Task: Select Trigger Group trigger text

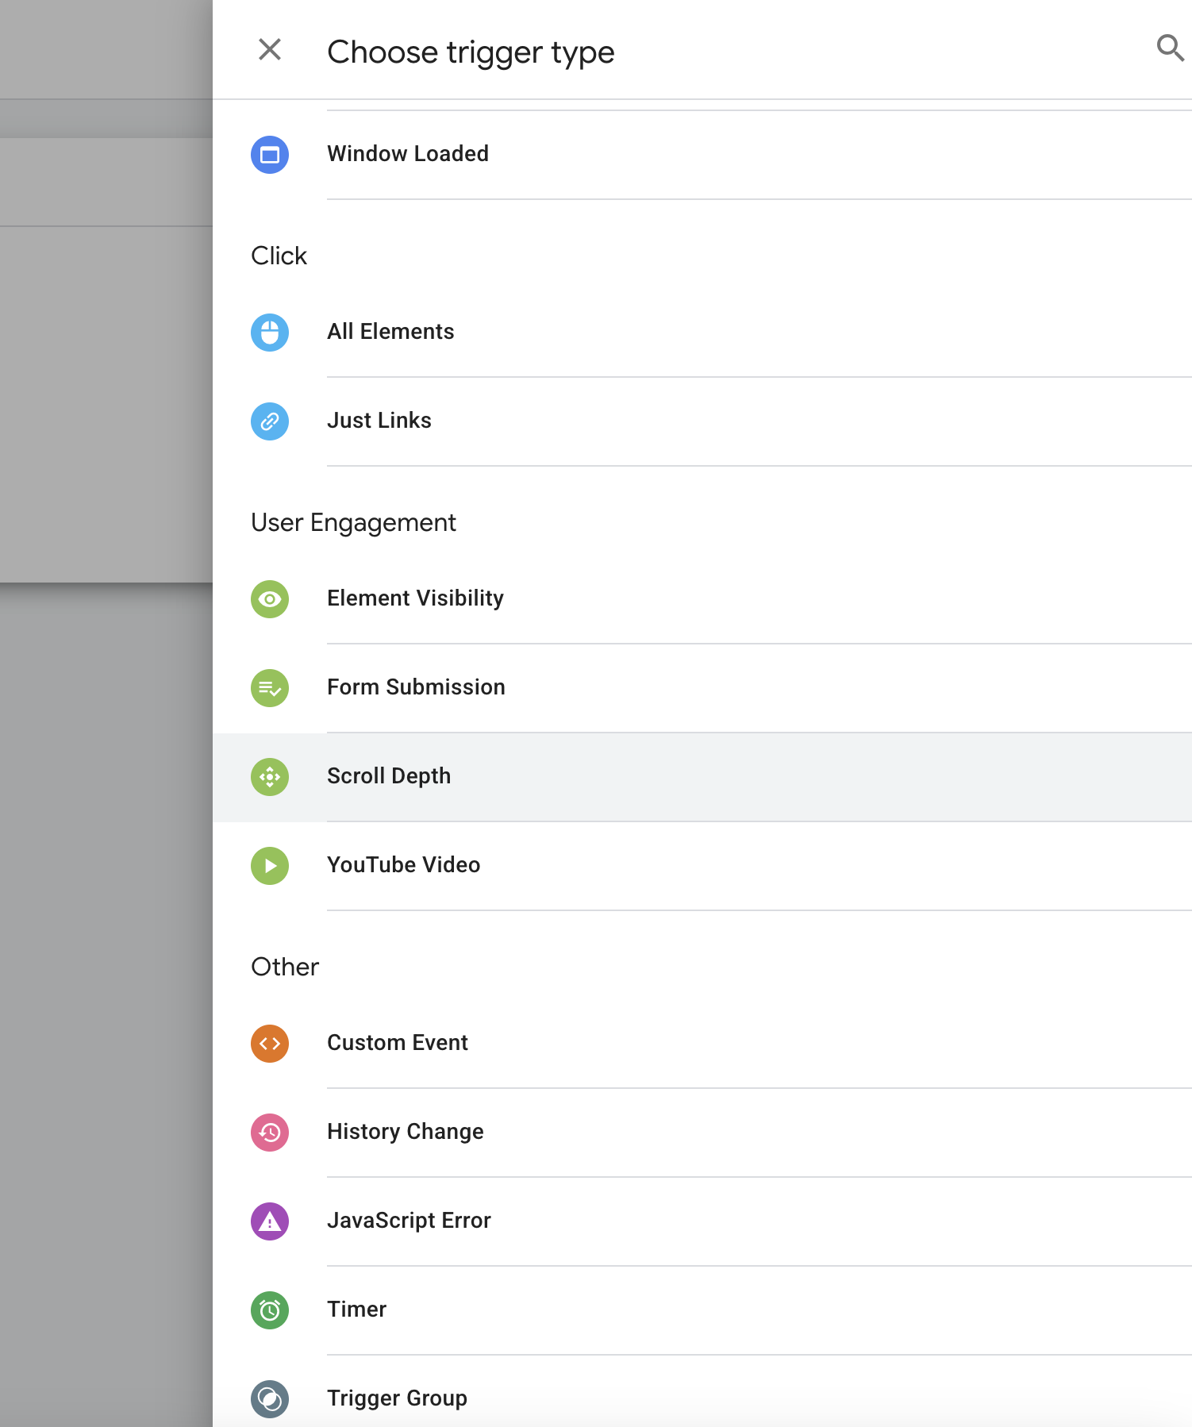Action: 397,1398
